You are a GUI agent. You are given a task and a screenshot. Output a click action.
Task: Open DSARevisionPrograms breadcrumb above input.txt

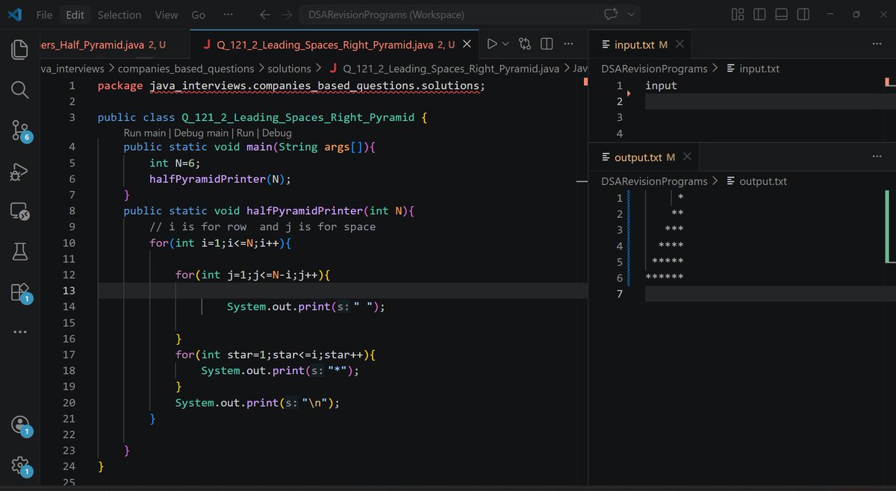pos(654,69)
